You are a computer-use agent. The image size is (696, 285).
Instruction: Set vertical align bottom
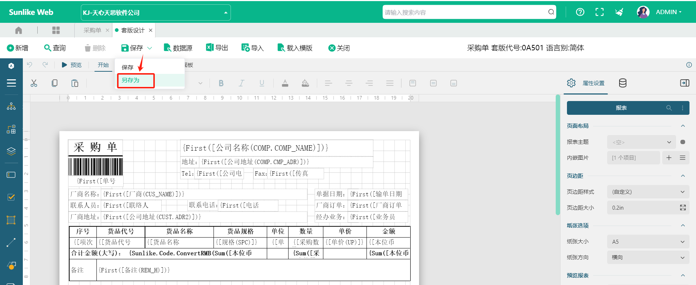tap(453, 83)
